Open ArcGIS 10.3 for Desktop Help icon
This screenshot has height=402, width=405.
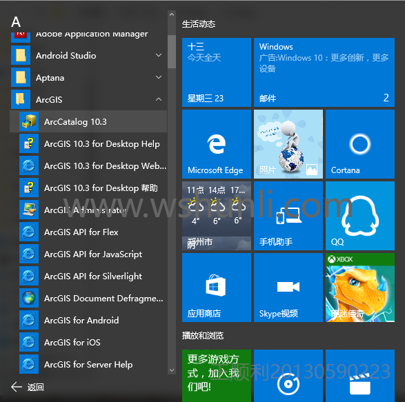pos(29,143)
